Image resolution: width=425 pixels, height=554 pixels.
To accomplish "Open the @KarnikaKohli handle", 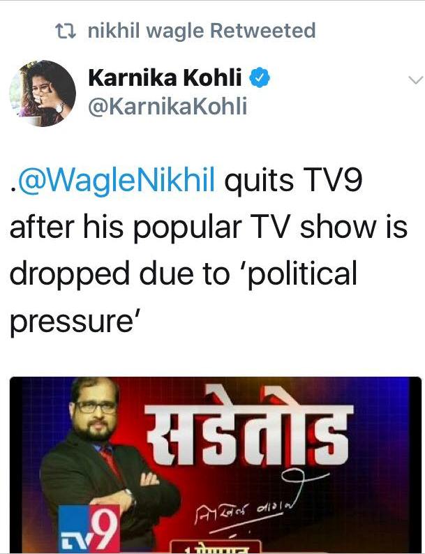I will pos(167,107).
